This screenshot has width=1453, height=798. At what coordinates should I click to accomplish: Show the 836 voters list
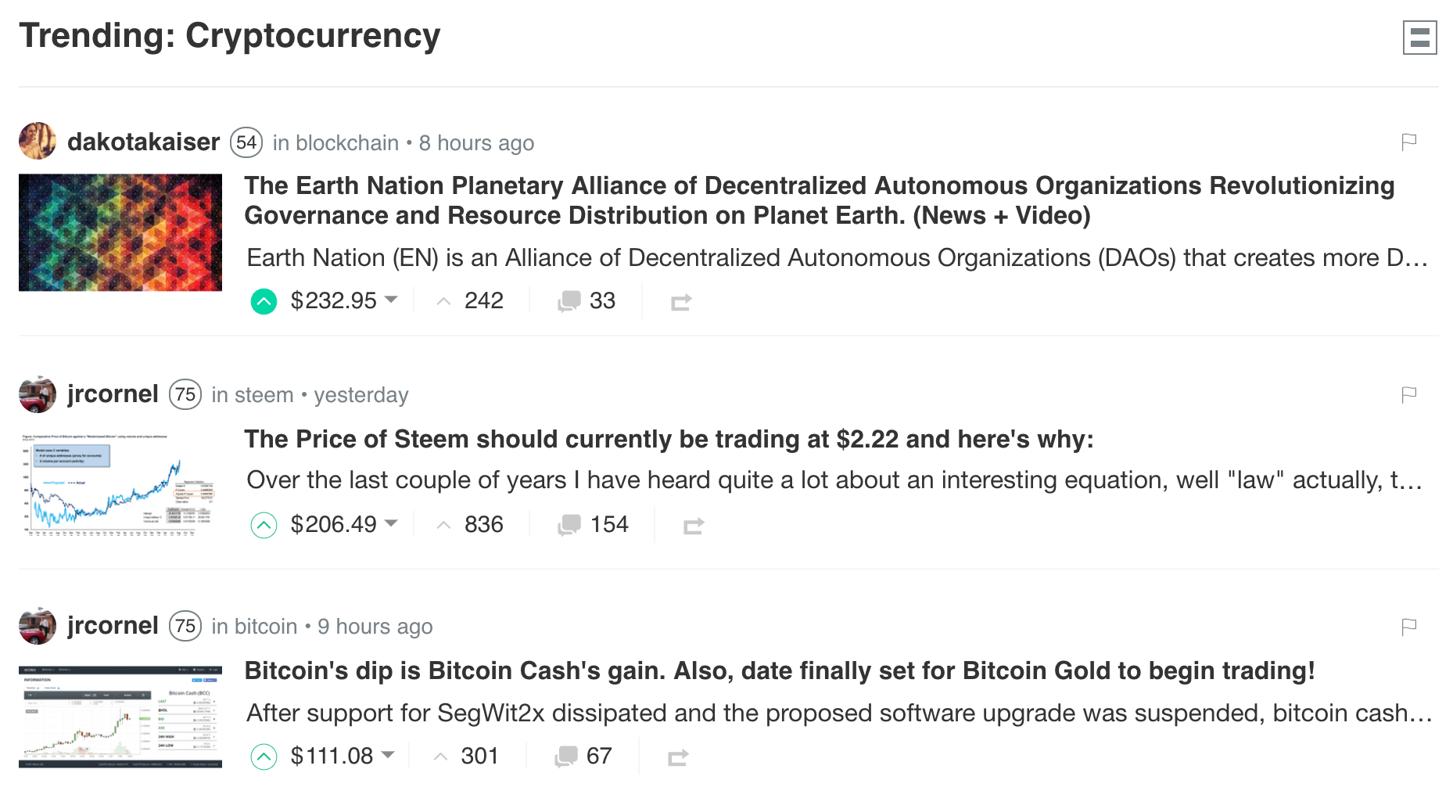tap(483, 525)
